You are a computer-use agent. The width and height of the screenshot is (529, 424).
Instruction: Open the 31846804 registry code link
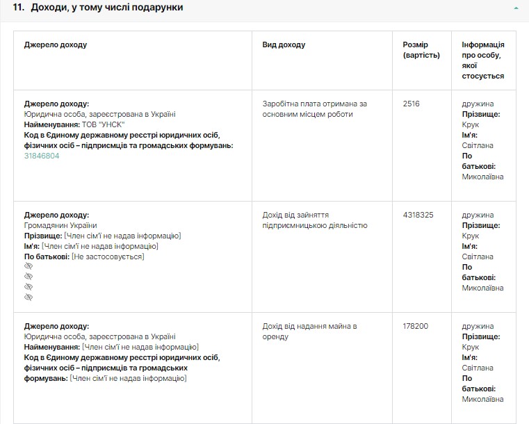point(42,156)
